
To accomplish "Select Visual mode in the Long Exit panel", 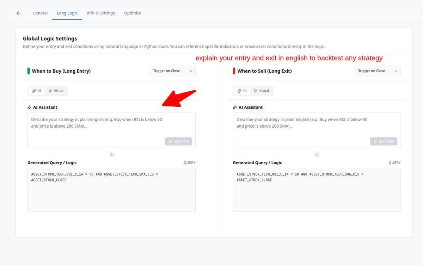I will (x=262, y=91).
